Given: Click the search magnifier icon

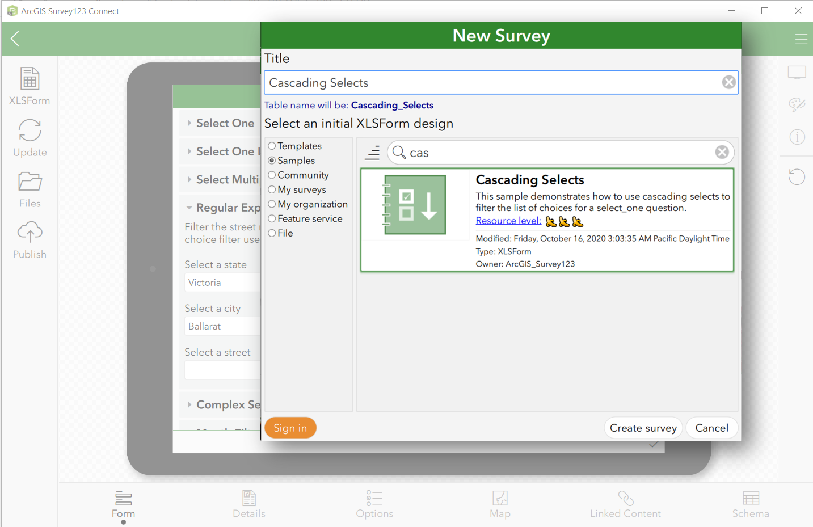Looking at the screenshot, I should (x=399, y=152).
